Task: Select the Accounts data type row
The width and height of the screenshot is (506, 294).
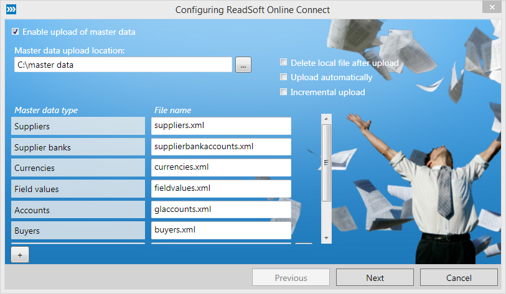Action: 78,209
